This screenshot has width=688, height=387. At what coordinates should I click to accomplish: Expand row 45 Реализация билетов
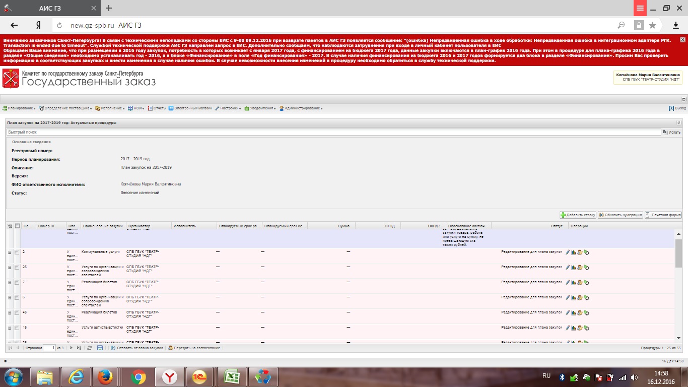point(10,313)
